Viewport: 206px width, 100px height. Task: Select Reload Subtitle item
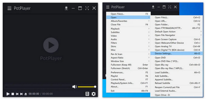(x=176, y=83)
